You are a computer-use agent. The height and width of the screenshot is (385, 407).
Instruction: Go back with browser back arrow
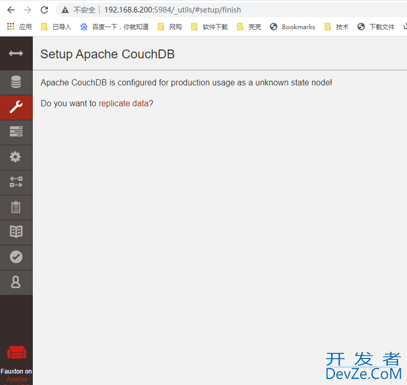click(x=11, y=10)
